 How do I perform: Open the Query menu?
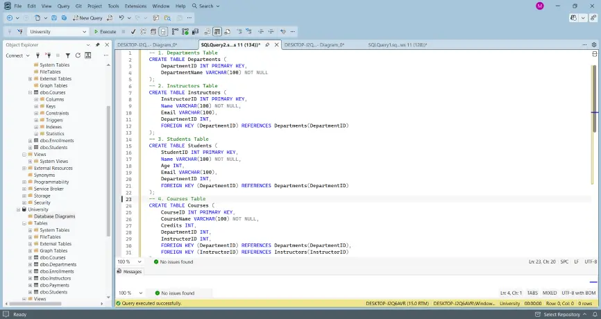[x=64, y=6]
